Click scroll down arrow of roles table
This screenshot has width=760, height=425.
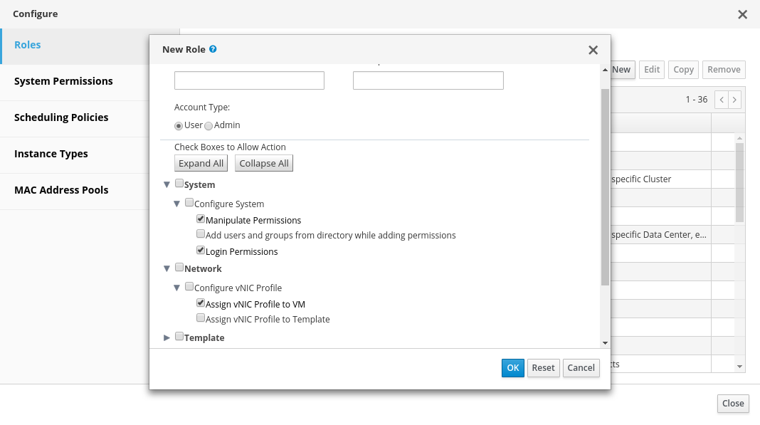pos(739,366)
